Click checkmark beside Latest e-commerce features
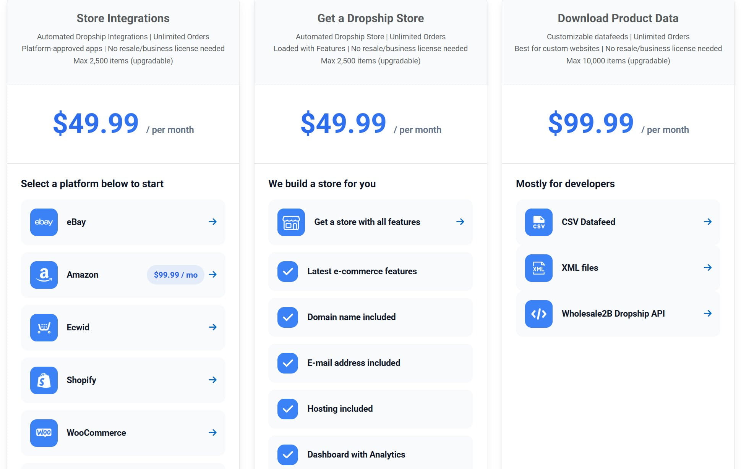Image resolution: width=741 pixels, height=469 pixels. click(288, 271)
